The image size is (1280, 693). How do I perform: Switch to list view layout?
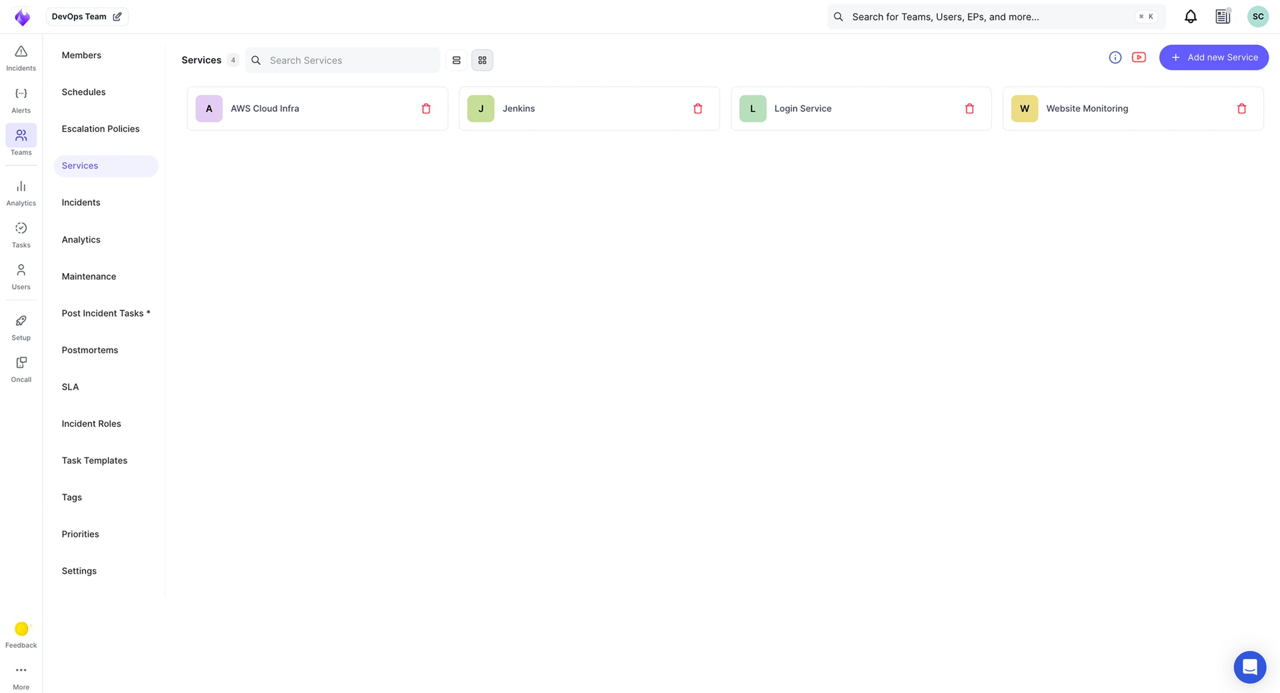point(456,60)
